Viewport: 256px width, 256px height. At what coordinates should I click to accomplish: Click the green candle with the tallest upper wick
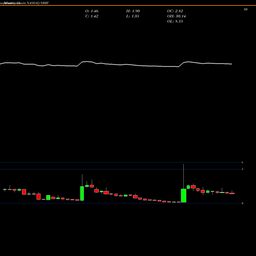(184, 196)
